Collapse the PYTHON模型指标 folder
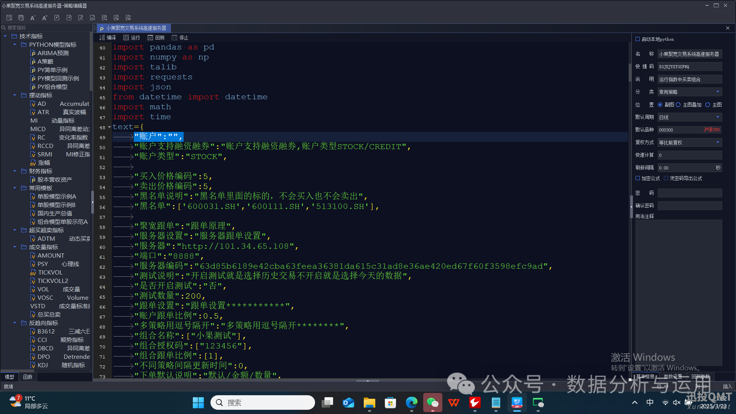Screen dimensions: 736x414 tap(15, 44)
